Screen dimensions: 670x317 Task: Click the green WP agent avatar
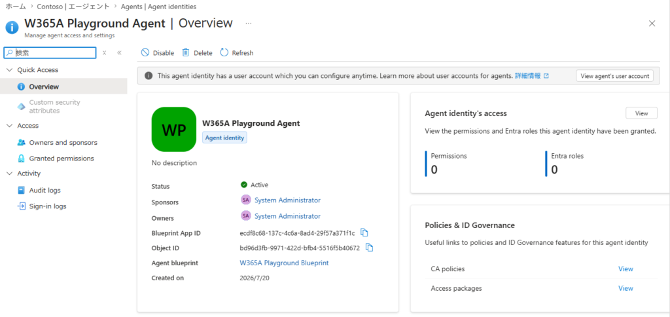(x=174, y=129)
